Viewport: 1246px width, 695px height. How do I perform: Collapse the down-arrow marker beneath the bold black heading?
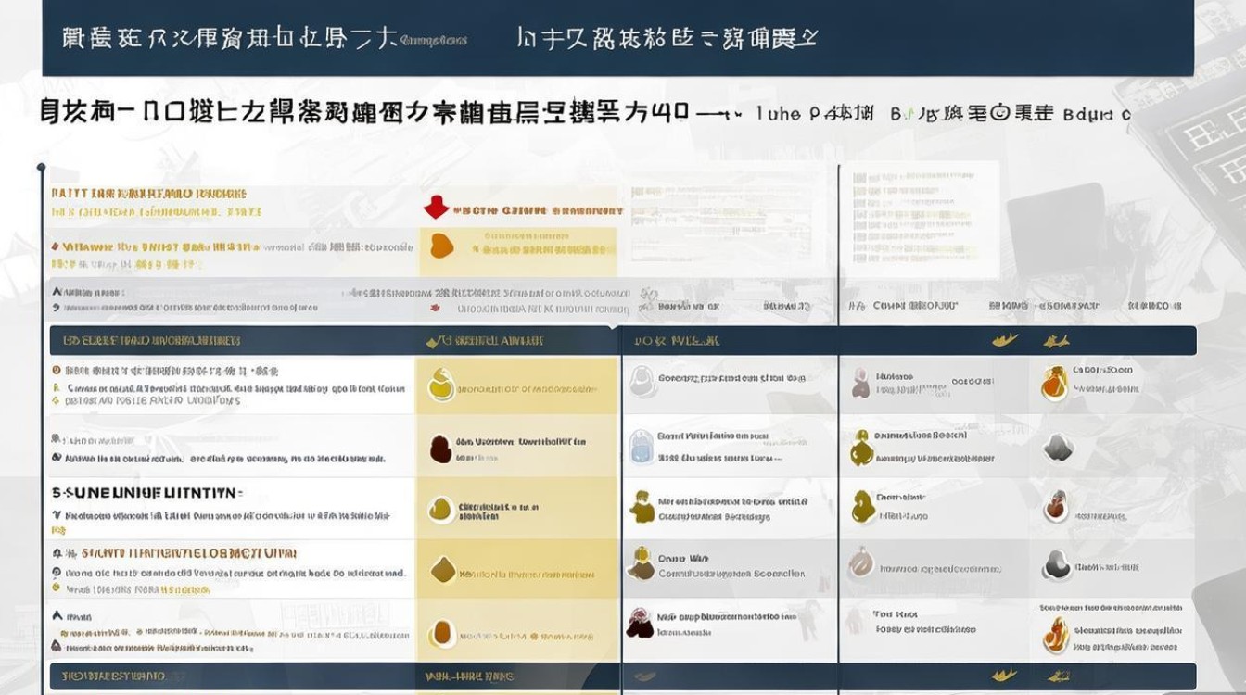57,515
